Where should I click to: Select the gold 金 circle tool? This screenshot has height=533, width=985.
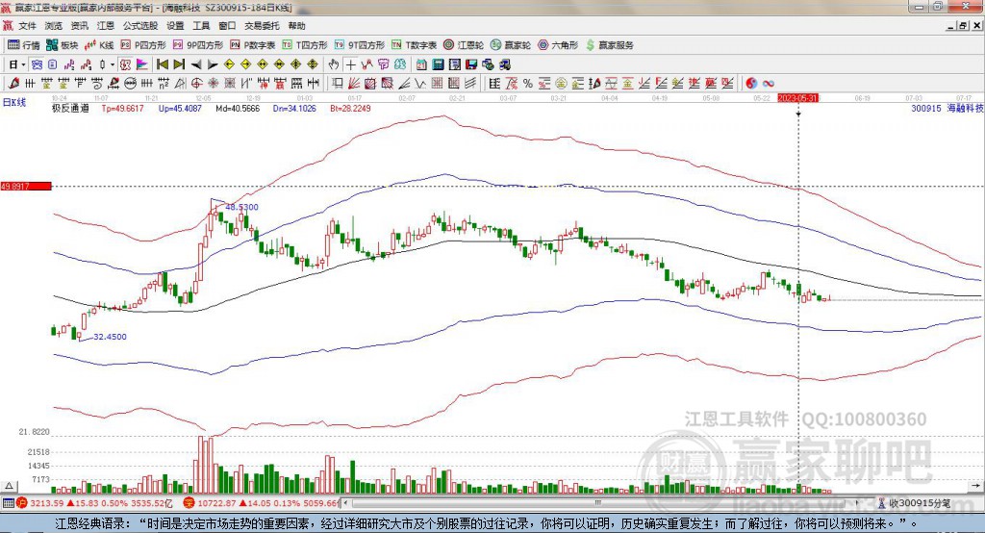[561, 84]
